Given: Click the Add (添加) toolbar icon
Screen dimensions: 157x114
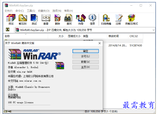Looking at the screenshot, I should click(x=11, y=19).
